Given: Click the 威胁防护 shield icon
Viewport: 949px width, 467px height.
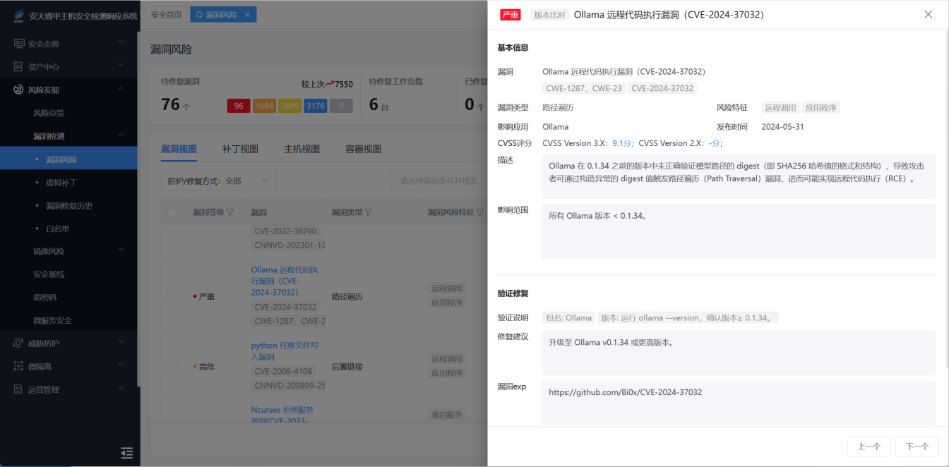Looking at the screenshot, I should coord(19,344).
